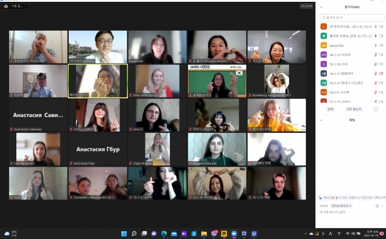Open the more options button in participants panel
386x239 pixels.
tap(376, 109)
